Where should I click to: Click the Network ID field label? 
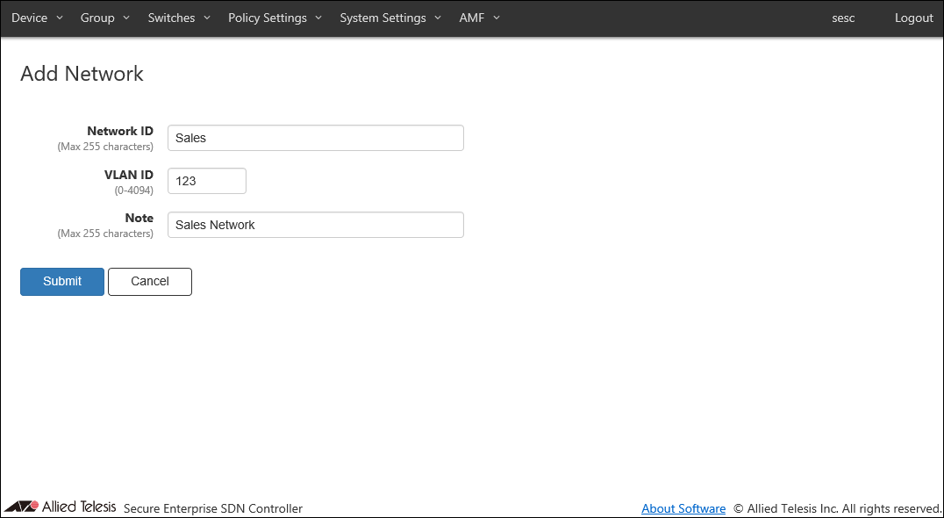119,131
